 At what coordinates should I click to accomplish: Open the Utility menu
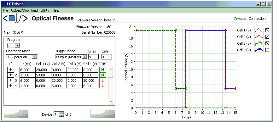pyautogui.click(x=45, y=10)
